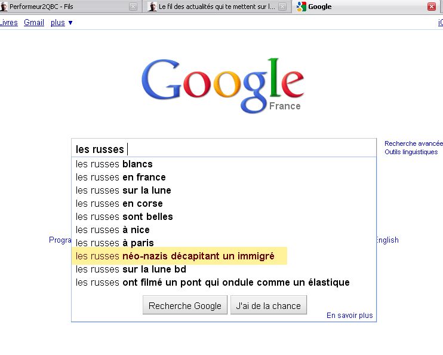This screenshot has height=355, width=443.
Task: Open the 'En savoir plus' link
Action: pos(349,316)
